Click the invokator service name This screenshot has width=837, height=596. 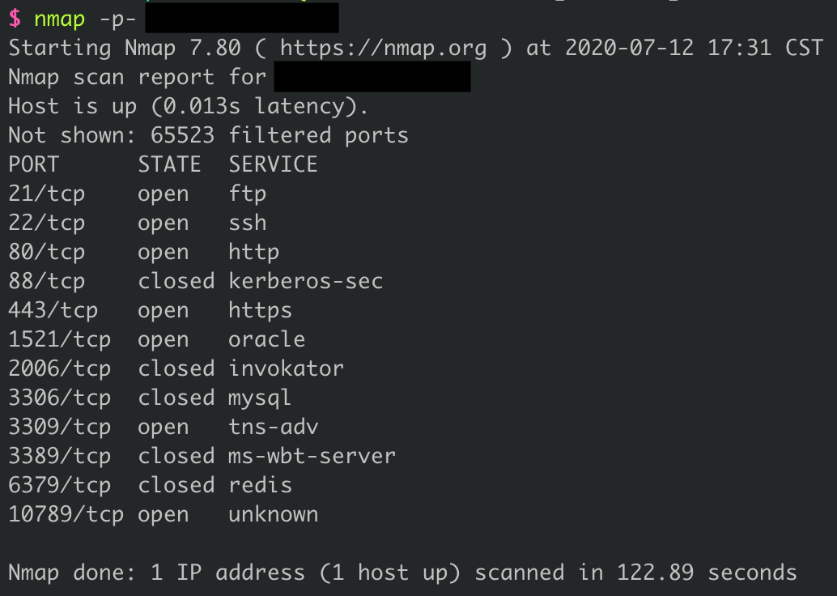(286, 368)
